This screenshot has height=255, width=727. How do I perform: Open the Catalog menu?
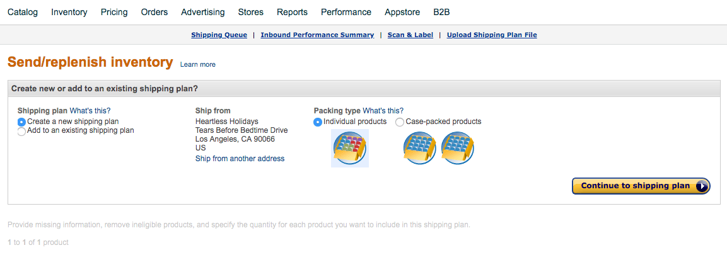[x=23, y=13]
